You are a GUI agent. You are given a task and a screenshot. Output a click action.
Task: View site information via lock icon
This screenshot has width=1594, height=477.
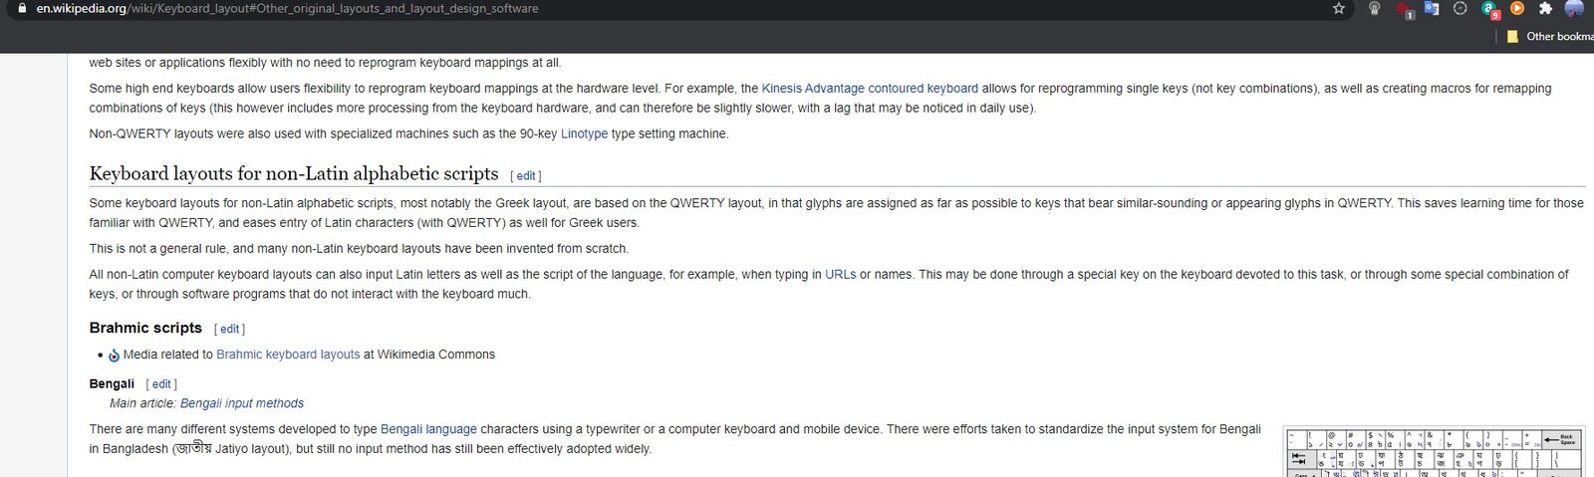coord(22,8)
